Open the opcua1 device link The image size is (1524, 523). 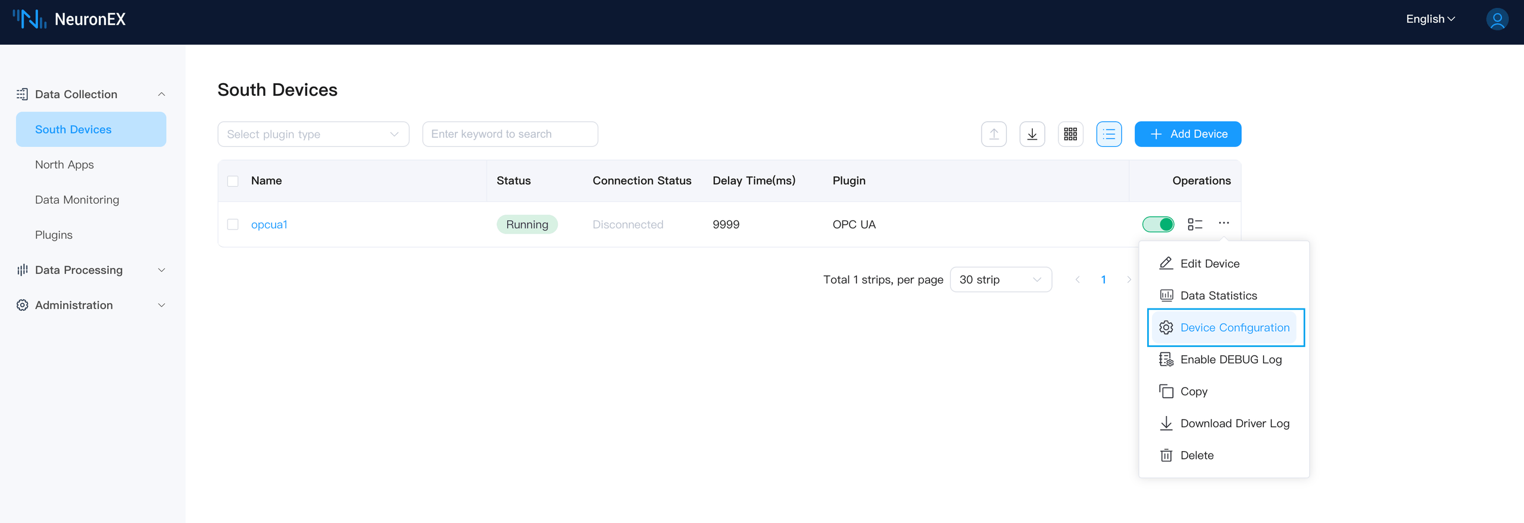click(x=269, y=224)
